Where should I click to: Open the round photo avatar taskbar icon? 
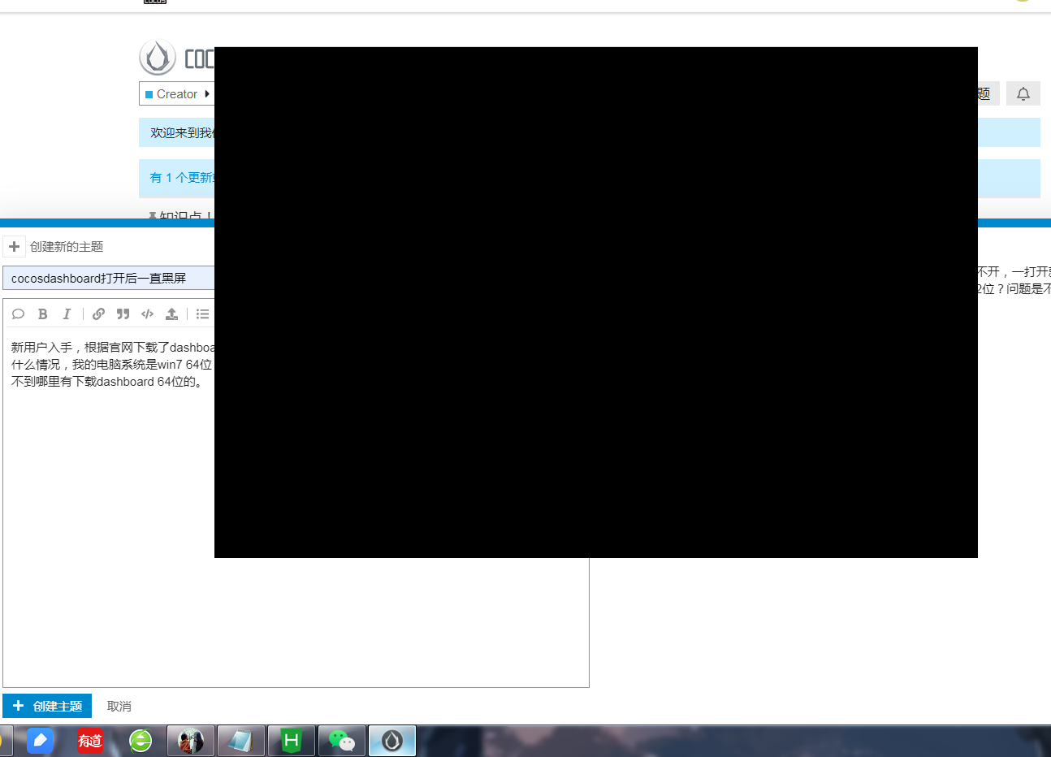coord(191,741)
